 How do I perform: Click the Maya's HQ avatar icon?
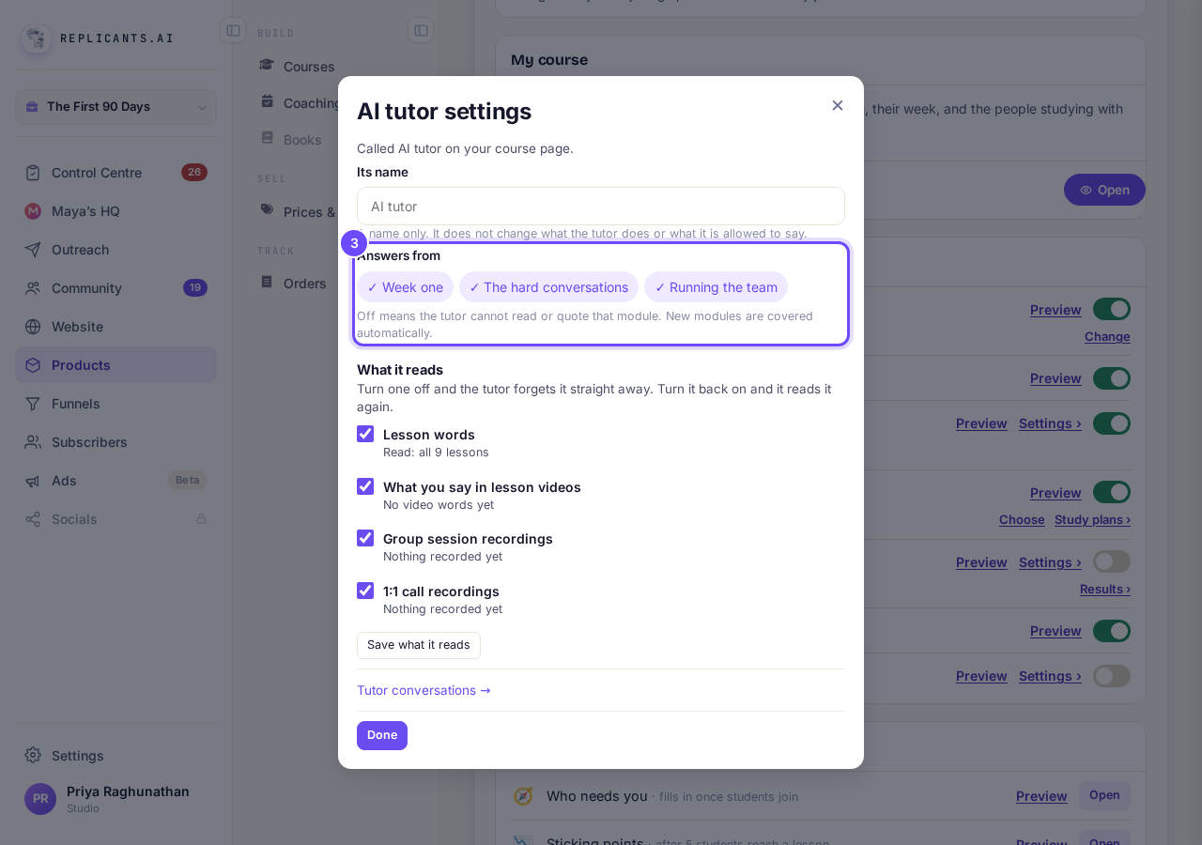coord(33,211)
